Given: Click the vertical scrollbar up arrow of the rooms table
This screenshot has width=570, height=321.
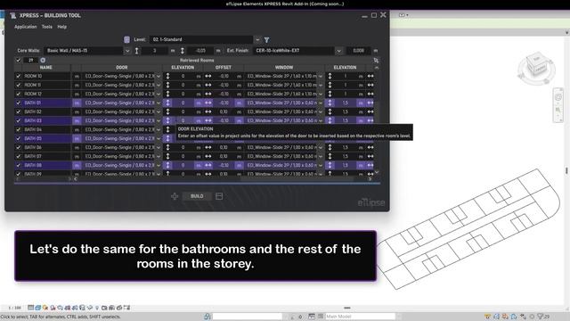Looking at the screenshot, I should coord(377,68).
